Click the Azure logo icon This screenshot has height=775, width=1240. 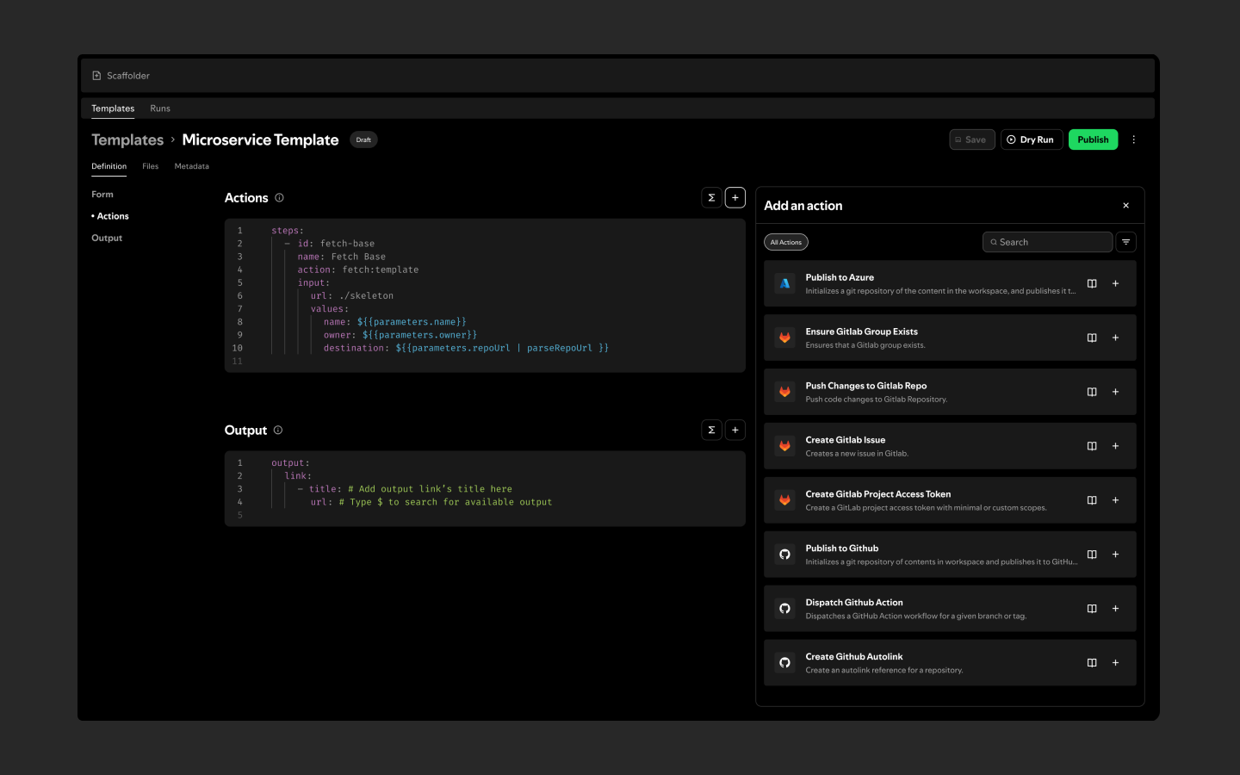coord(784,283)
